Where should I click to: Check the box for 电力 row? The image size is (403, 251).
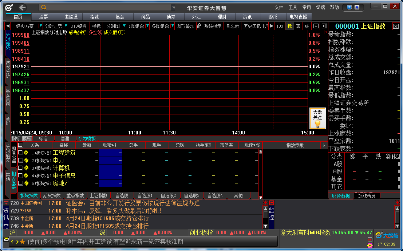pyautogui.click(x=20, y=161)
